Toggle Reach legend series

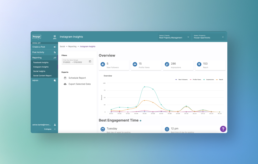pos(220,80)
